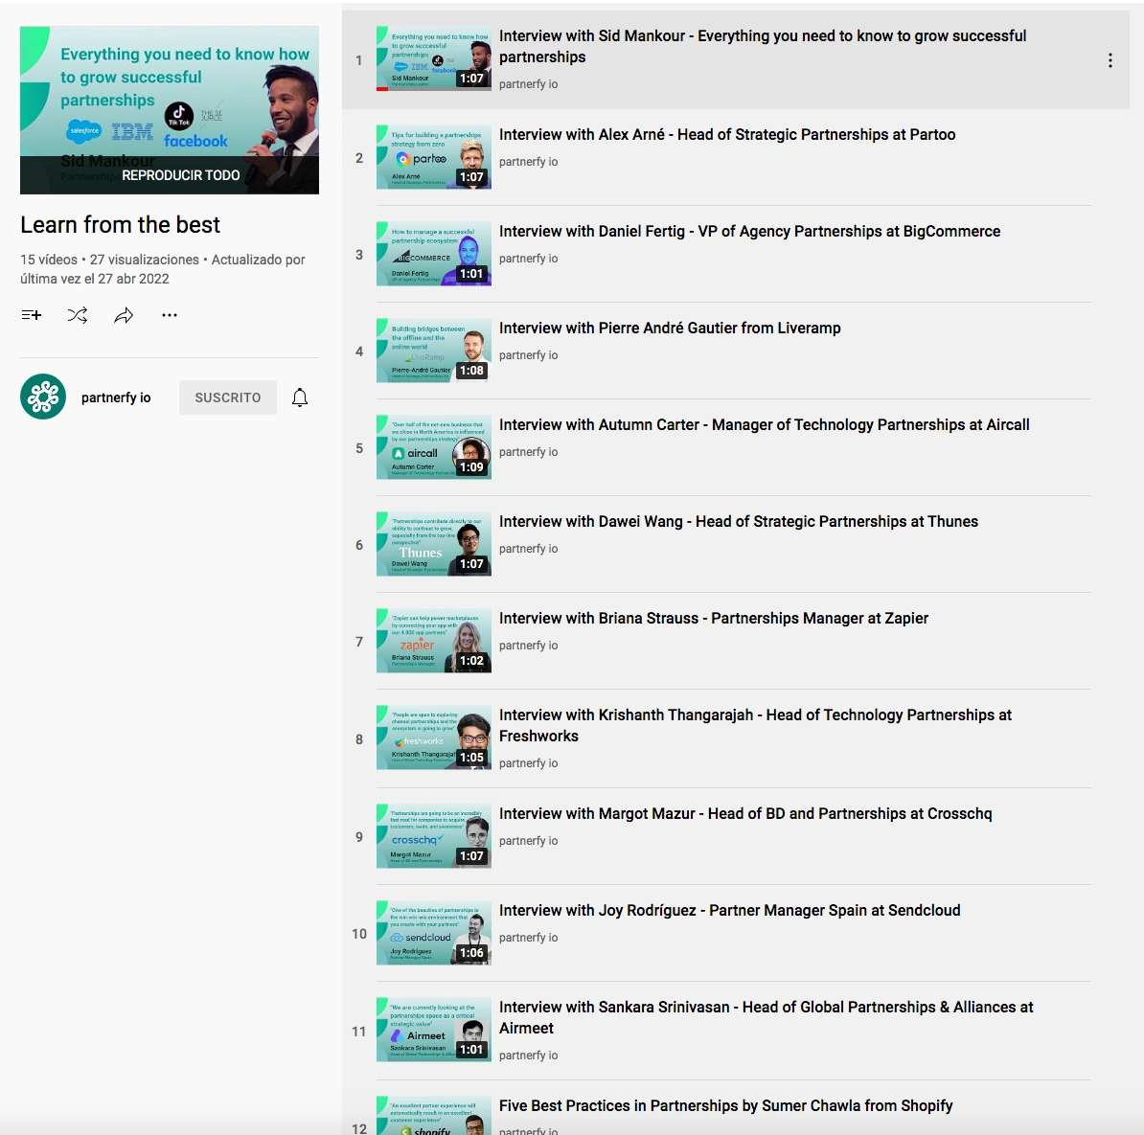Open the playlist three-dot options menu
Viewport: 1144px width, 1135px height.
click(170, 315)
